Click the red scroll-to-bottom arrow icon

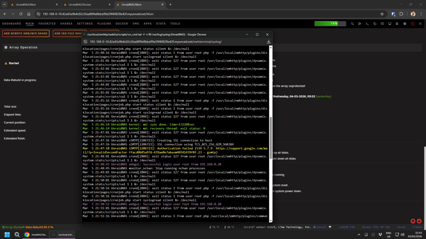[x=419, y=221]
